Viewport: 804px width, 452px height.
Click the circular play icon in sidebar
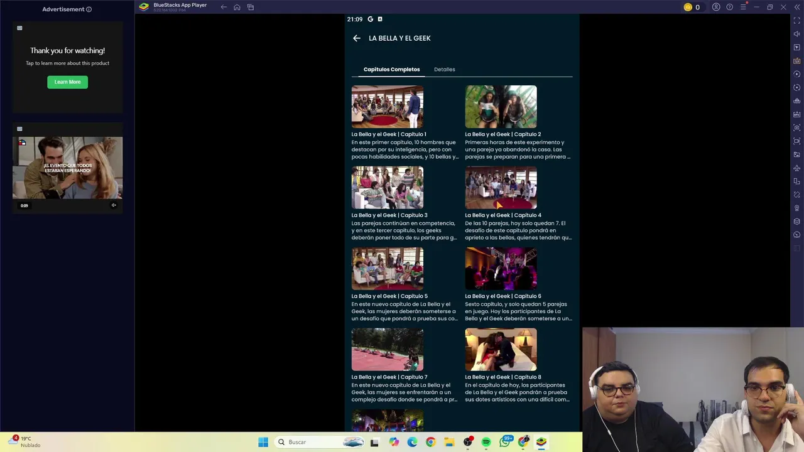tap(797, 74)
